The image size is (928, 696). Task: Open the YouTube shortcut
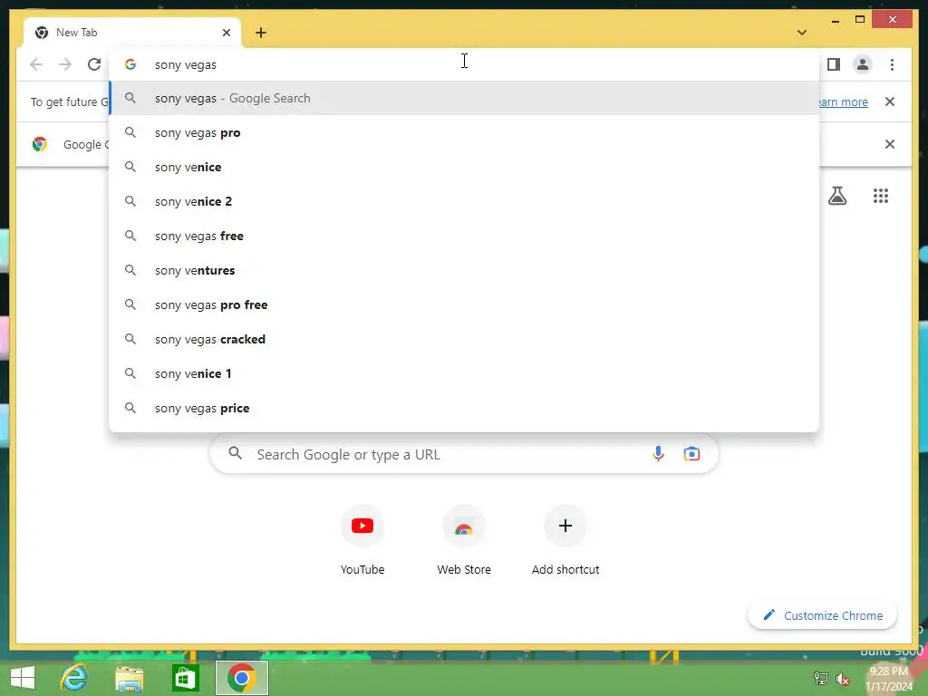362,540
